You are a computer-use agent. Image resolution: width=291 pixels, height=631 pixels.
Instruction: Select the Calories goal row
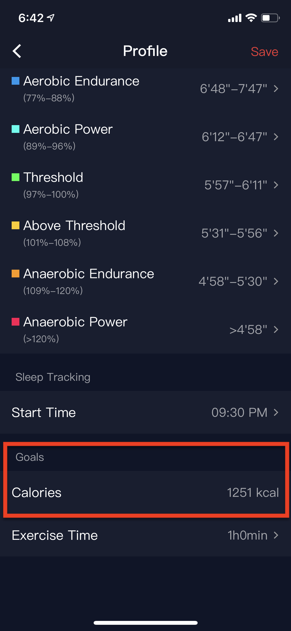pyautogui.click(x=145, y=492)
